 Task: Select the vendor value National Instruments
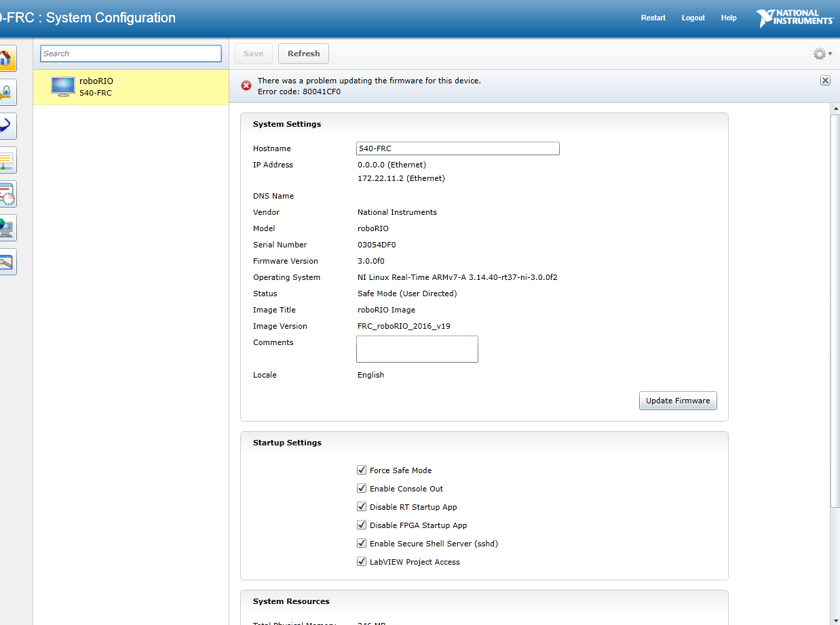click(x=397, y=212)
